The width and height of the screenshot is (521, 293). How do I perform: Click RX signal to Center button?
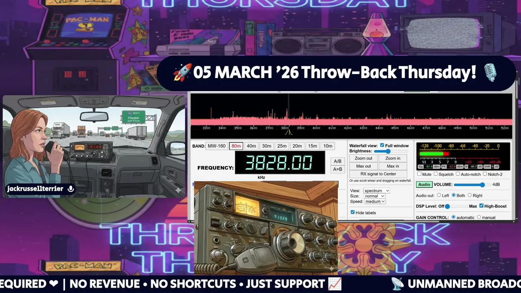click(378, 174)
